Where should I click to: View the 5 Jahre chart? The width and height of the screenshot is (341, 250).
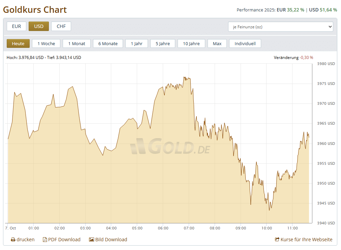coord(163,43)
